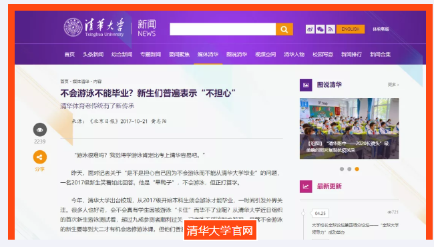The height and width of the screenshot is (247, 434).
Task: Open the 头条新闻 navigation tab
Action: tap(93, 55)
